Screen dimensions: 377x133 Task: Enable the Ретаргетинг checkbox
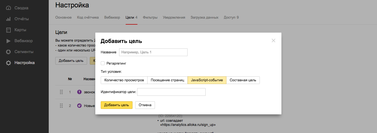(x=103, y=63)
